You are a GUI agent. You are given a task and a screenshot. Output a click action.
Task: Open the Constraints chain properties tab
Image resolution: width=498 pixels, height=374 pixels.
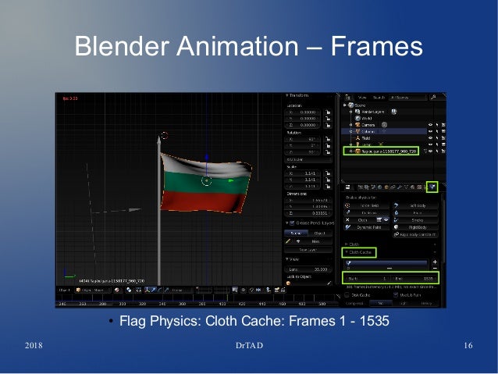point(393,187)
